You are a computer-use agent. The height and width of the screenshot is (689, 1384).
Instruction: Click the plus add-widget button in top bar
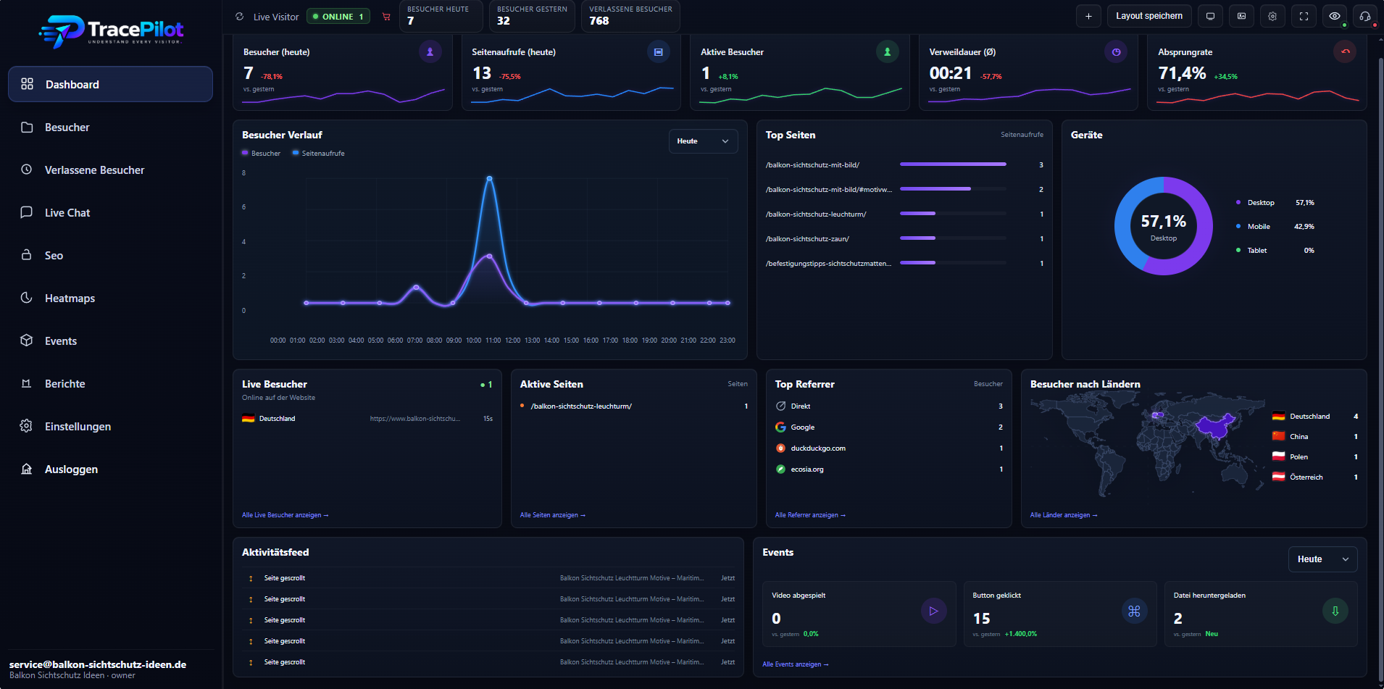[x=1088, y=16]
